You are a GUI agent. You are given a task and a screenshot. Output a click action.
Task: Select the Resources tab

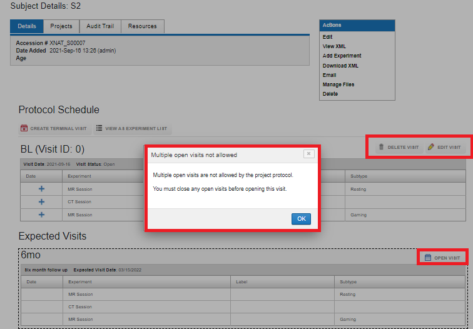point(142,26)
